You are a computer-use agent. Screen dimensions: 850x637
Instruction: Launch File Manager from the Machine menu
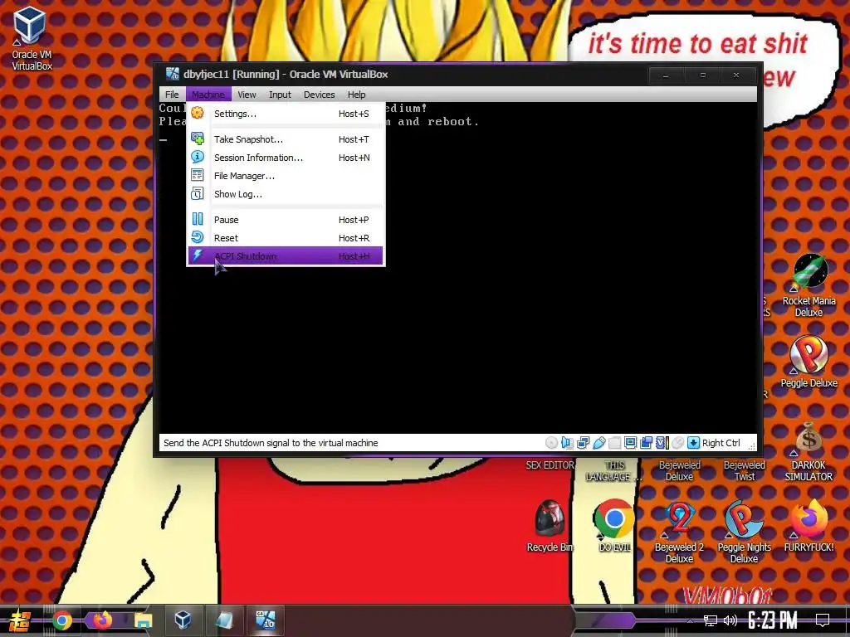point(286,176)
